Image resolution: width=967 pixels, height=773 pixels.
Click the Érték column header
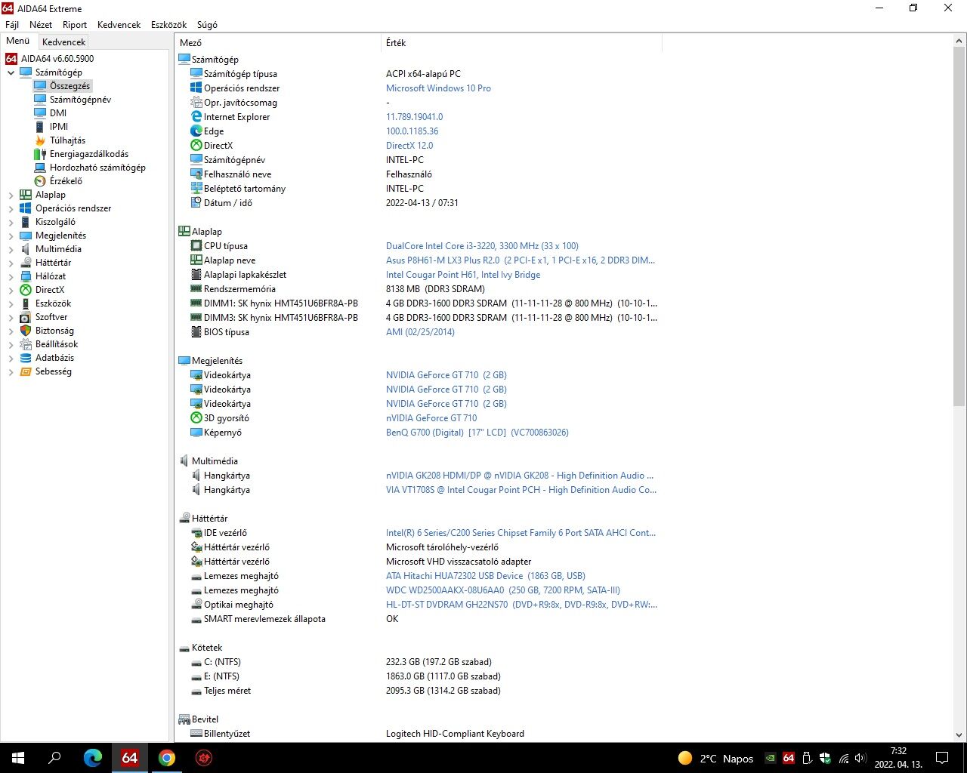(521, 43)
